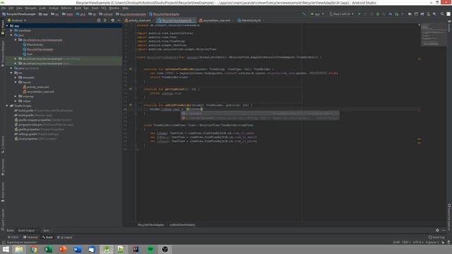The image size is (452, 254).
Task: Open the File menu
Action: tap(4, 8)
